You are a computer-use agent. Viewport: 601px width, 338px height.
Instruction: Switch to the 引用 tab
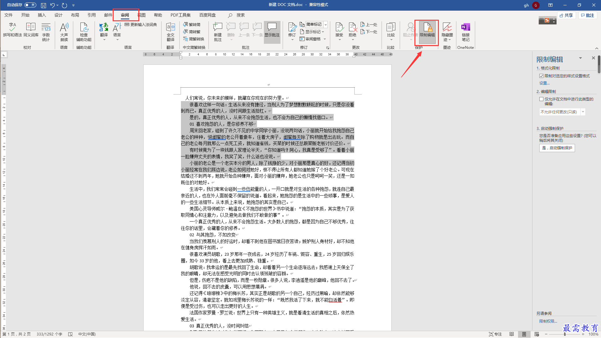coord(91,15)
